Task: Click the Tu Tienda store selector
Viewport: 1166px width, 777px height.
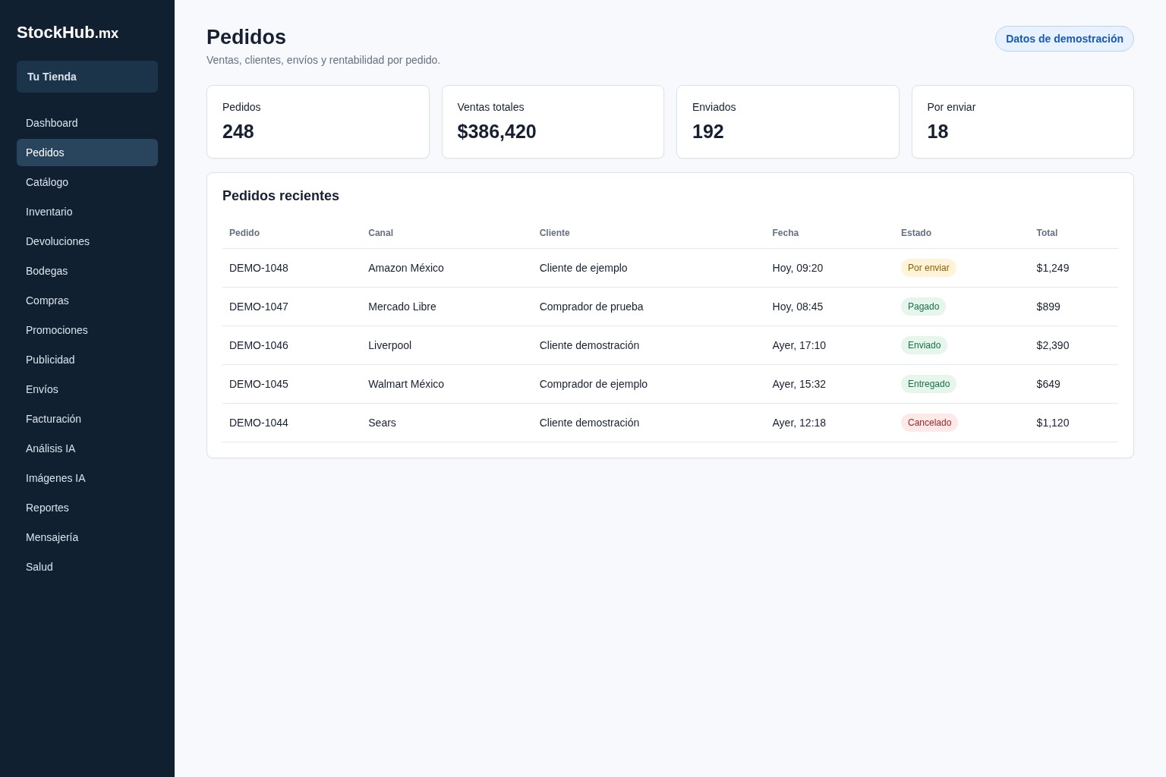Action: coord(87,77)
